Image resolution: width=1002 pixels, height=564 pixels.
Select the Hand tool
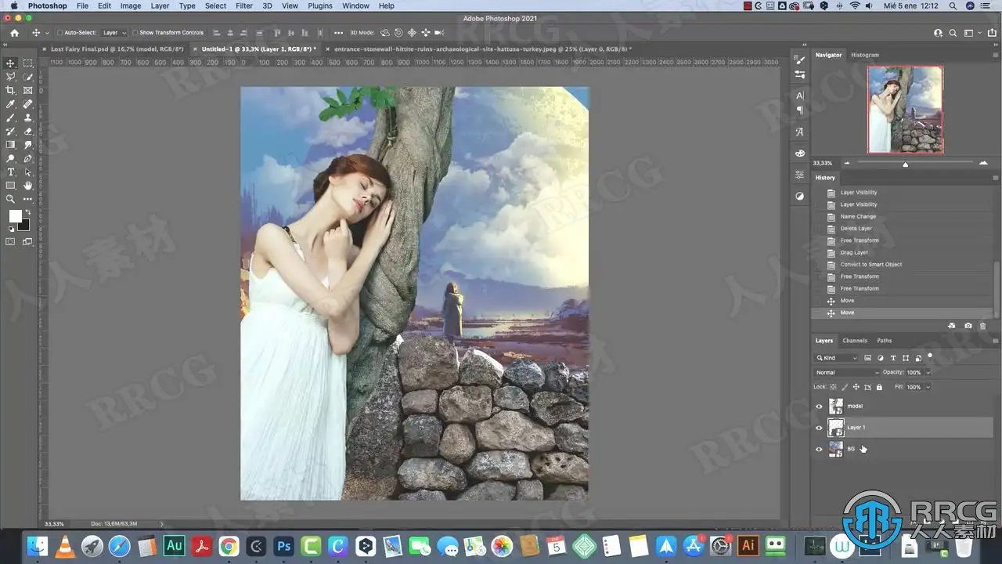[28, 186]
